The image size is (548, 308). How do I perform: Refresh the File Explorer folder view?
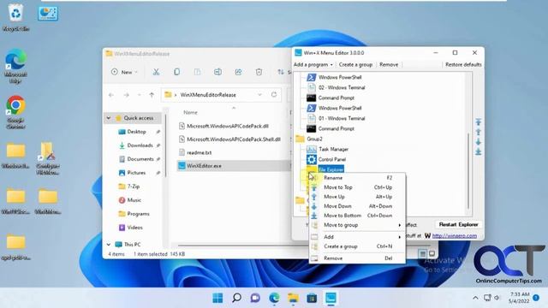point(274,95)
